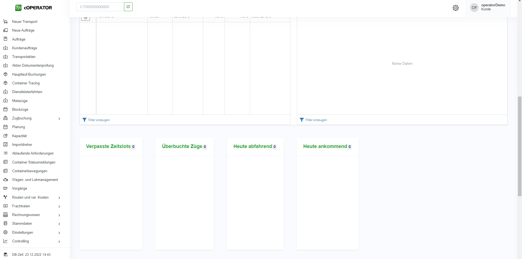Click the CTR0000000000 search input field

(100, 7)
